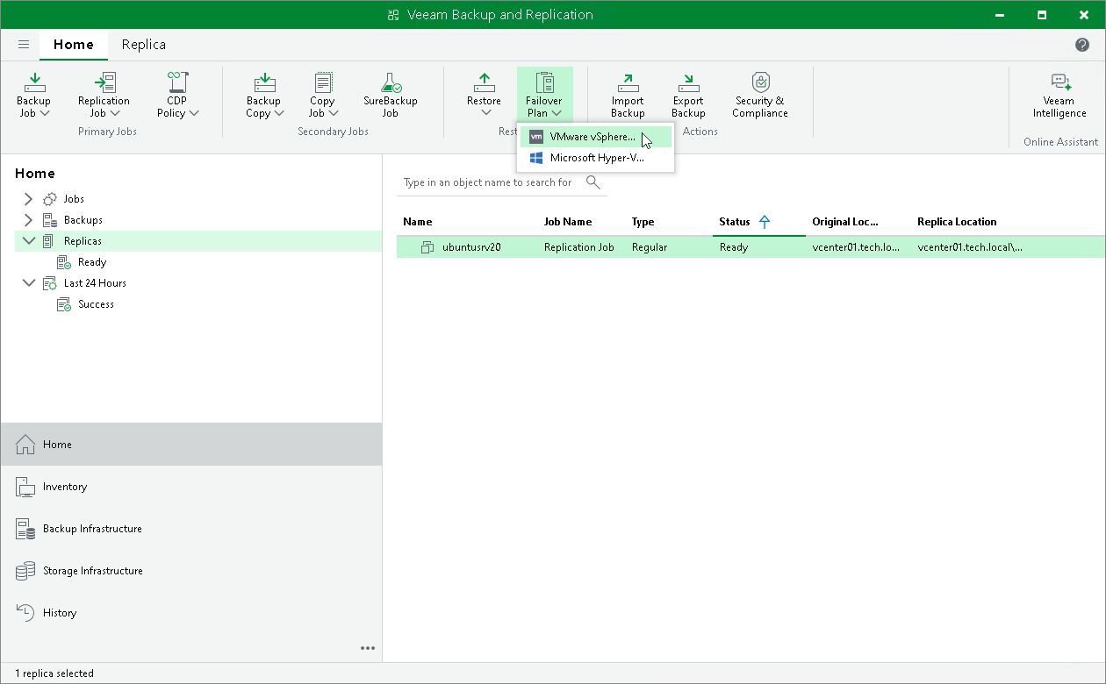Collapse the Replicas tree node
Image resolution: width=1106 pixels, height=684 pixels.
tap(29, 241)
